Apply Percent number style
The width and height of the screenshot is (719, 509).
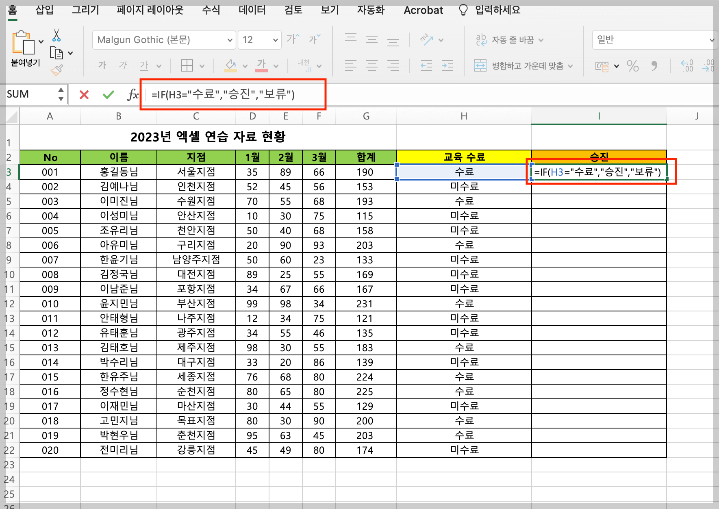coord(632,66)
